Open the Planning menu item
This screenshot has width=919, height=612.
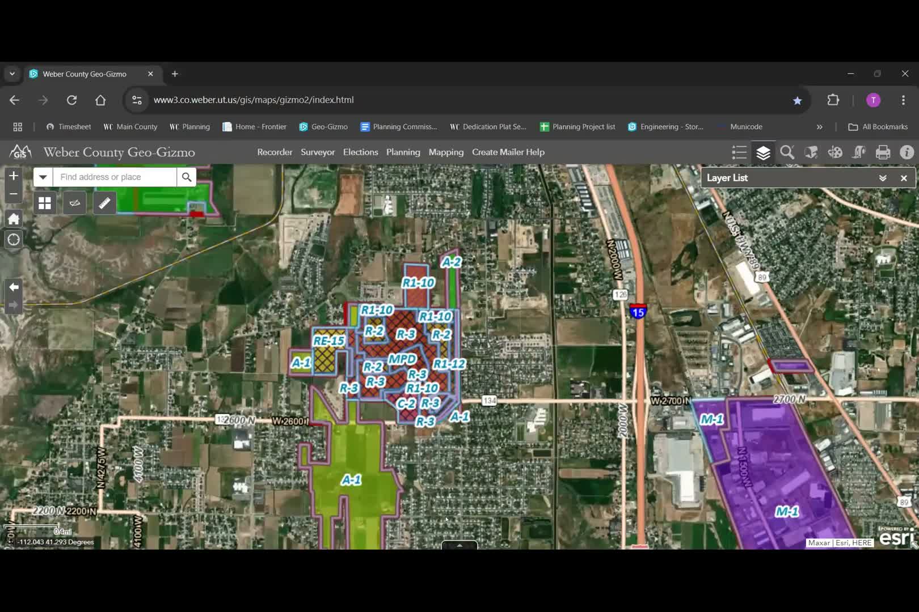tap(403, 152)
